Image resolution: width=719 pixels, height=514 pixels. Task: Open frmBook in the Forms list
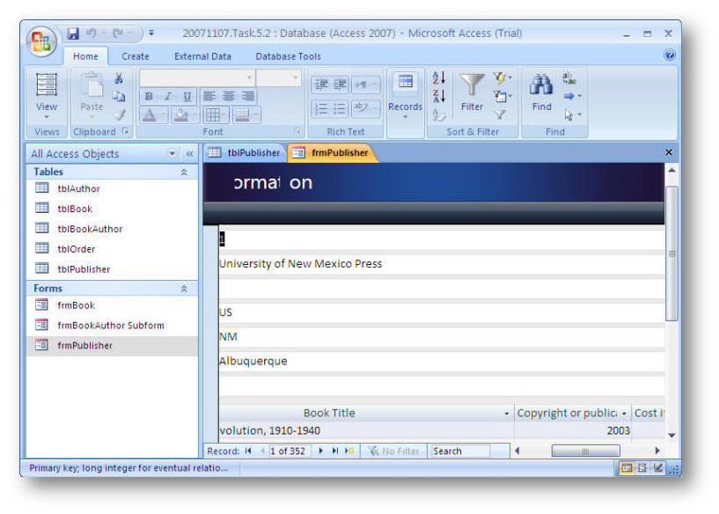[x=76, y=305]
